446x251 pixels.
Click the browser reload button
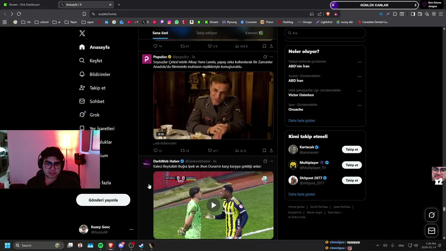click(x=19, y=14)
